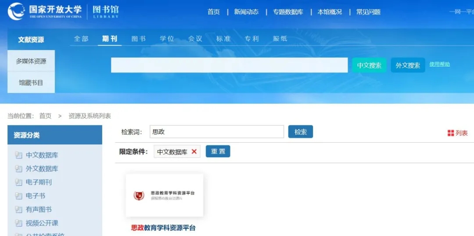
Task: Select the 标准 search tab
Action: point(224,39)
